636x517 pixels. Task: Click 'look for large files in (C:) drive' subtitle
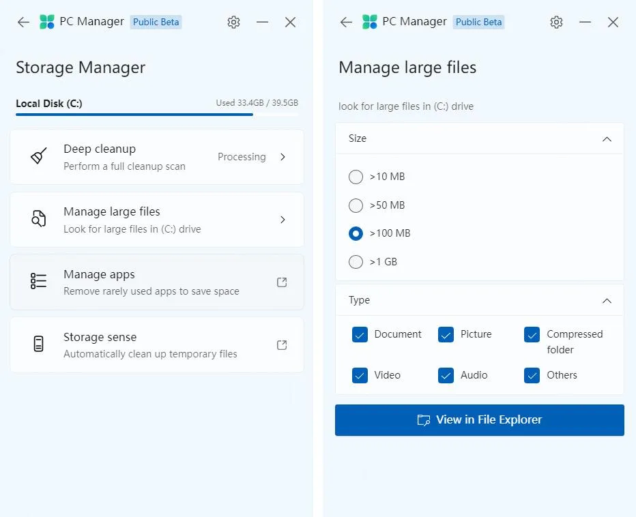(406, 106)
